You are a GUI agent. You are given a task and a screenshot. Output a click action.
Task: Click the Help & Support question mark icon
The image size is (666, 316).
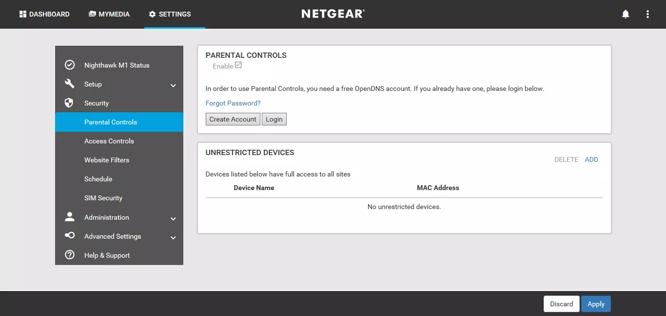click(x=70, y=255)
